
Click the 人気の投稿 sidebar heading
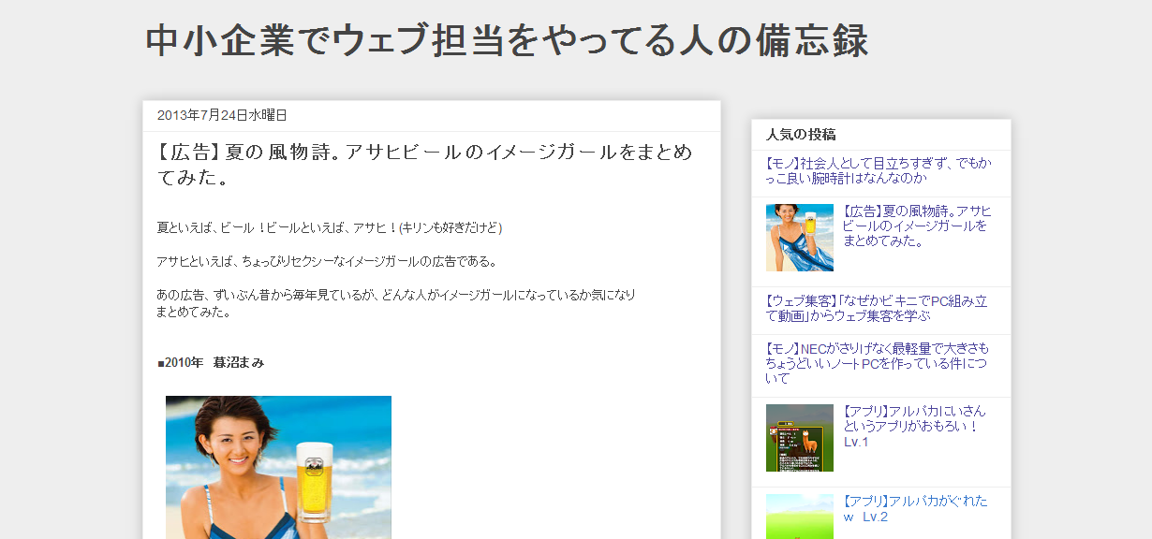click(801, 135)
